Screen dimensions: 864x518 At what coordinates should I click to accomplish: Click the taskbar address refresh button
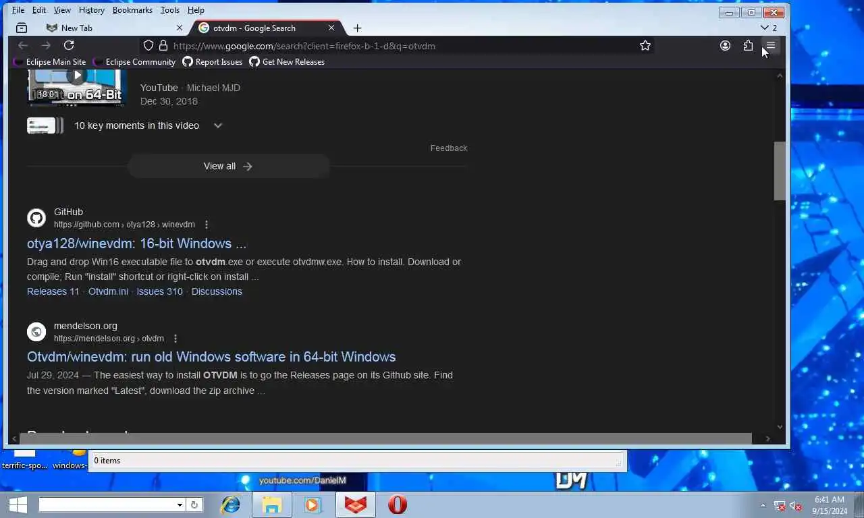click(x=194, y=505)
